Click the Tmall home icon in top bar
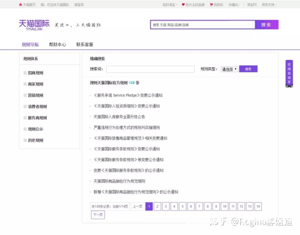 click(x=20, y=5)
